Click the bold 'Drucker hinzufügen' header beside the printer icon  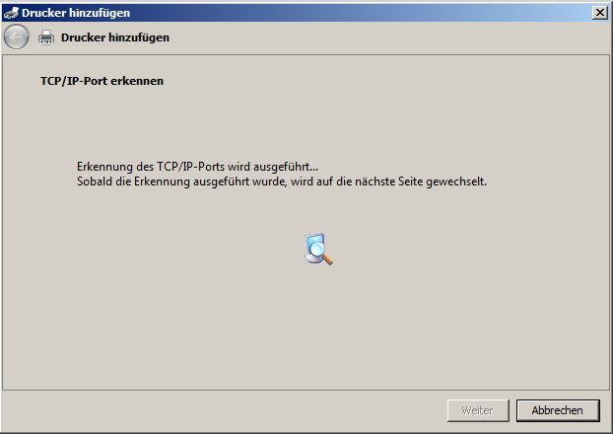(115, 37)
